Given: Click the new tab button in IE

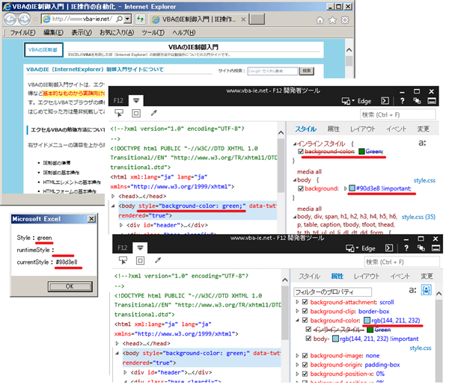Looking at the screenshot, I should tap(257, 19).
